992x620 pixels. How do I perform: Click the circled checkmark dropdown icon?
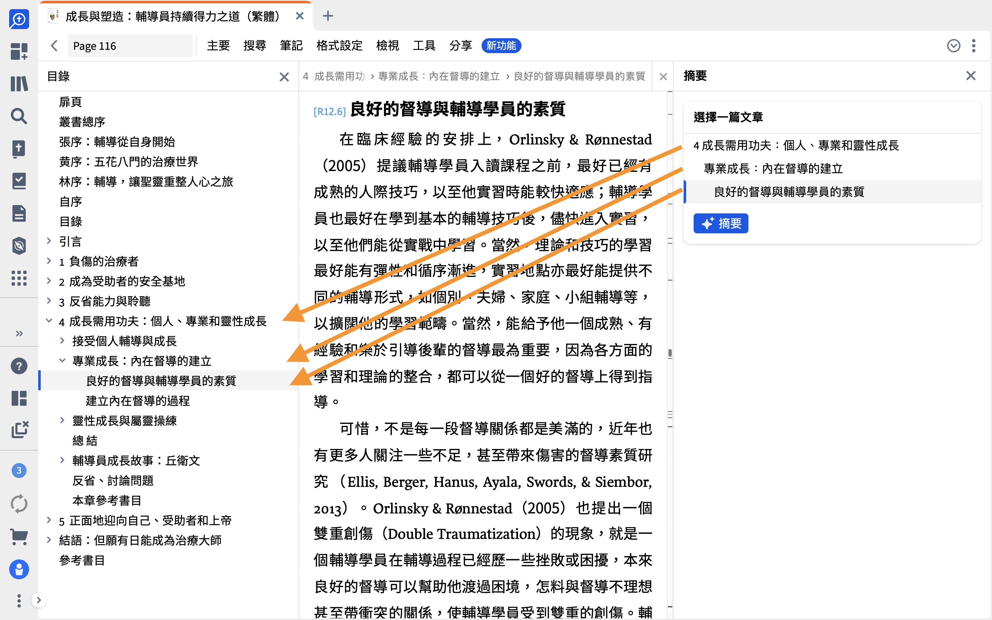954,45
